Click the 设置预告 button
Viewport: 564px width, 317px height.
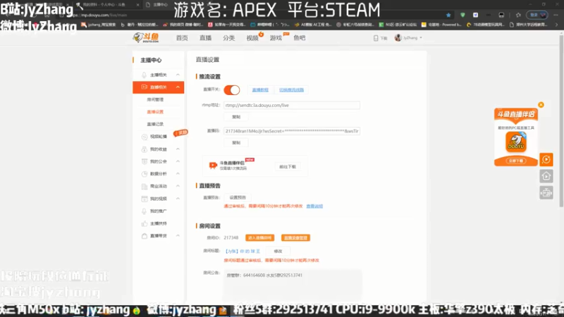[238, 197]
